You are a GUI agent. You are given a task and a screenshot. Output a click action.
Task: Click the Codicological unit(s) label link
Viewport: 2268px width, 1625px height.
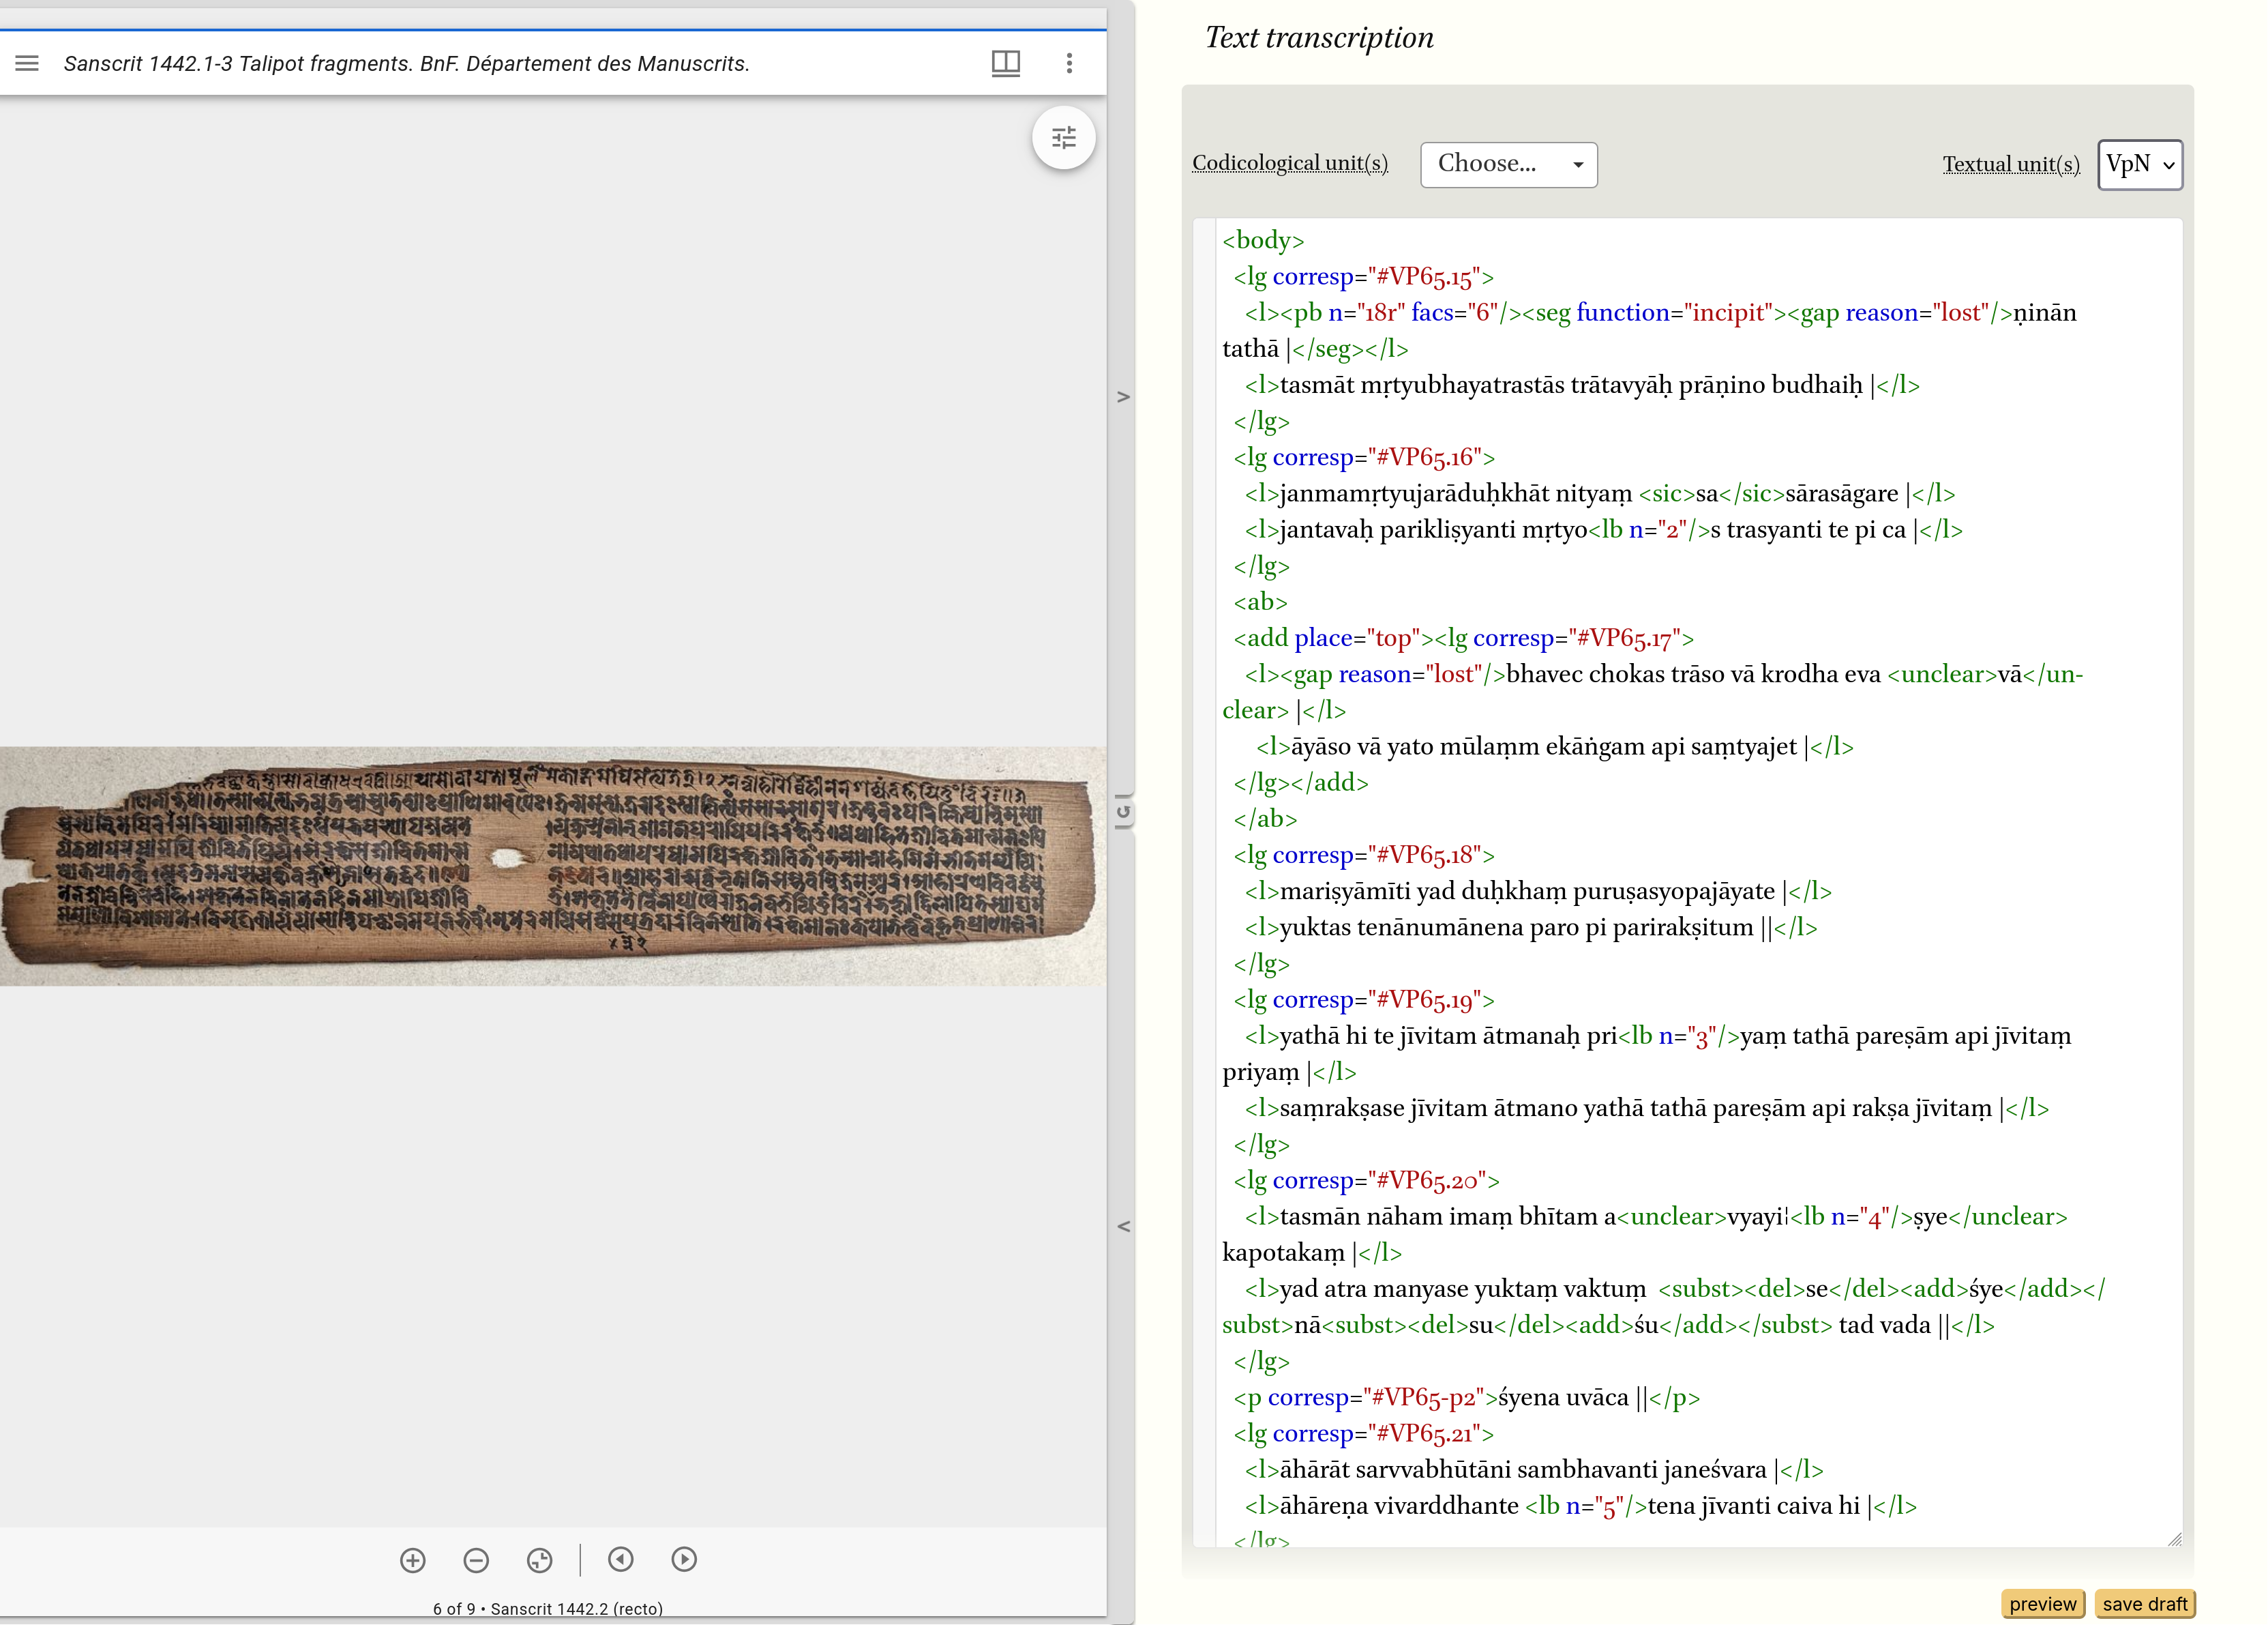(x=1289, y=163)
